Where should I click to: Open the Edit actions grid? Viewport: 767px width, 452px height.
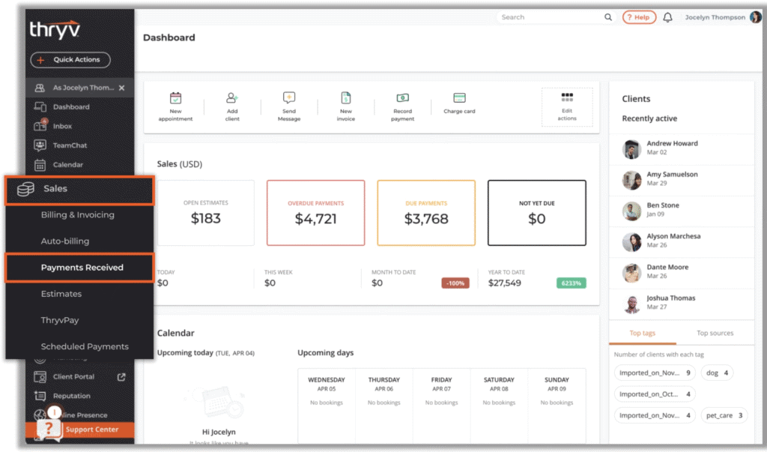567,106
